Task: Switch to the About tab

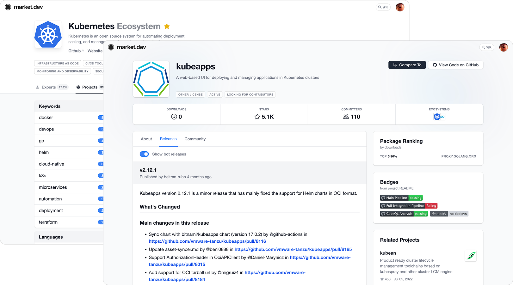Action: point(146,139)
